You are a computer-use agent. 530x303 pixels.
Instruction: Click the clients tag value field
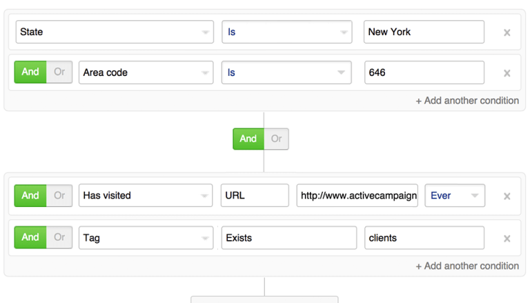[x=424, y=238]
